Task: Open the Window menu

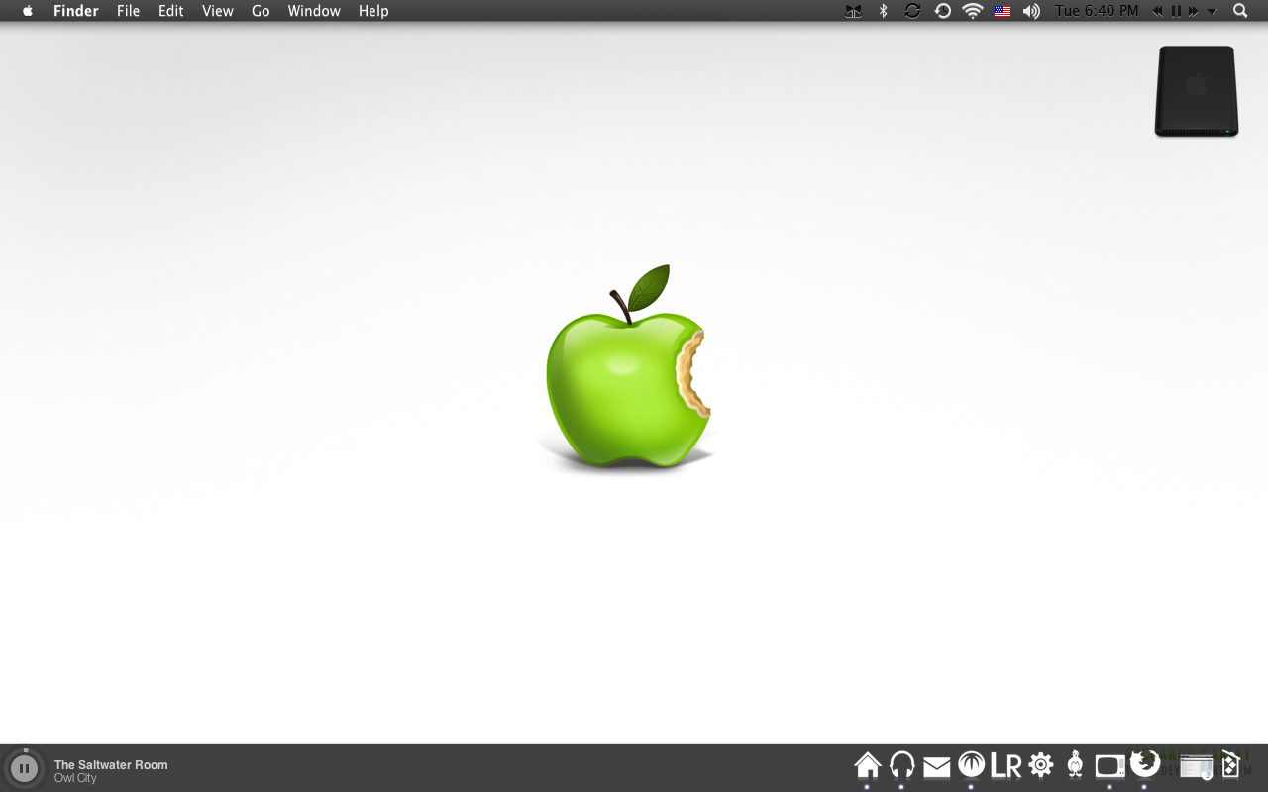Action: [314, 11]
